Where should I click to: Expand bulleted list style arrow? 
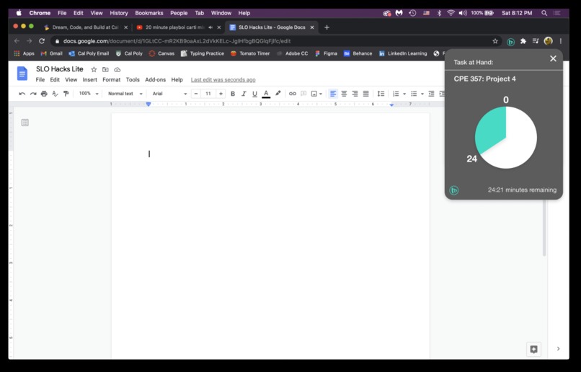[x=422, y=94]
